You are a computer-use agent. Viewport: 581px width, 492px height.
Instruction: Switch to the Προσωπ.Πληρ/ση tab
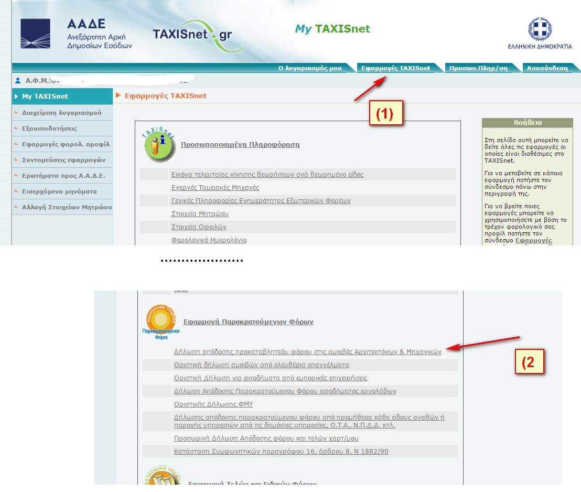pyautogui.click(x=478, y=68)
